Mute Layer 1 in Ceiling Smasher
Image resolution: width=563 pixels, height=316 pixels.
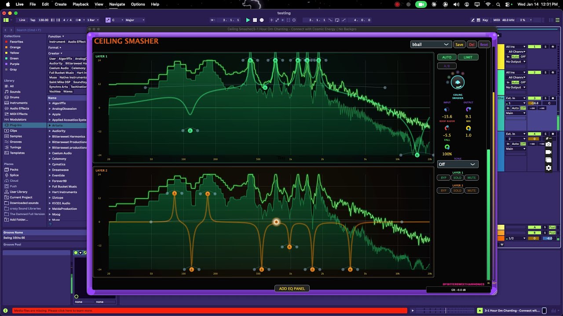(472, 178)
